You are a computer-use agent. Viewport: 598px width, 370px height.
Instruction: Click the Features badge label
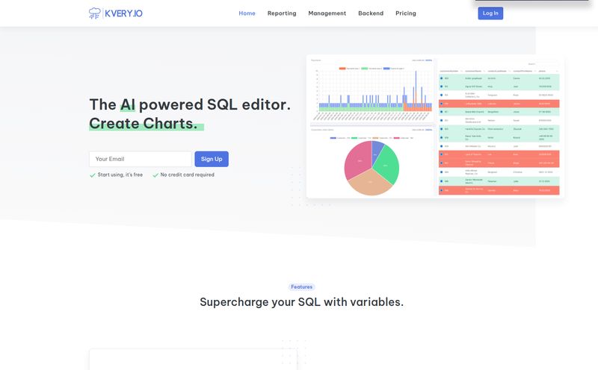pos(302,287)
